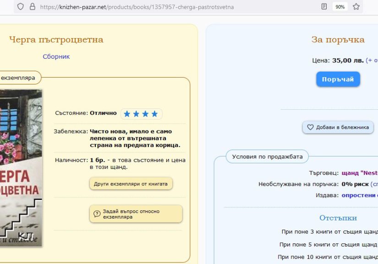
Task: Click the second blue rating star
Action: click(x=136, y=114)
